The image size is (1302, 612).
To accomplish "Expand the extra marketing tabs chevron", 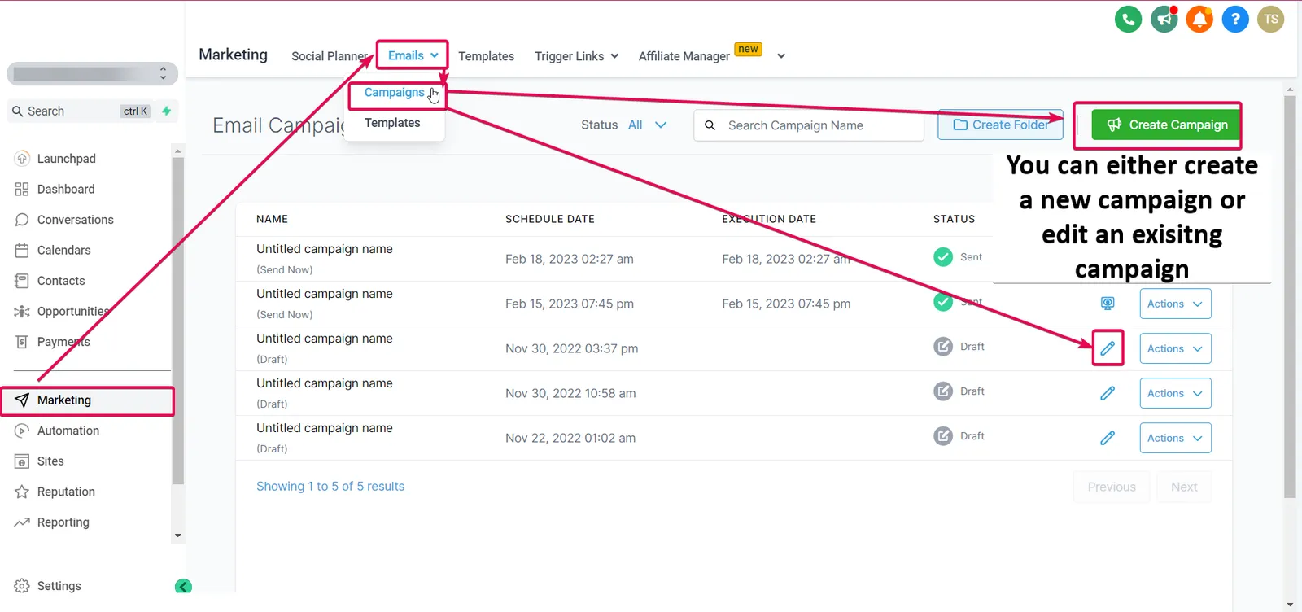I will pyautogui.click(x=781, y=56).
